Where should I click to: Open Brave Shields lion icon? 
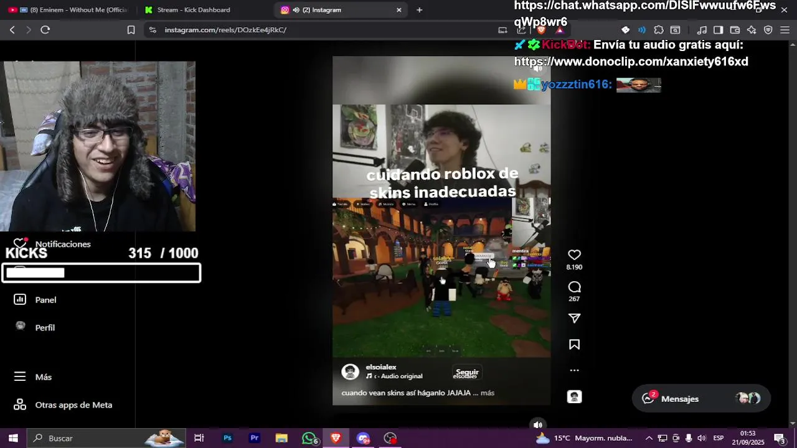pos(541,30)
